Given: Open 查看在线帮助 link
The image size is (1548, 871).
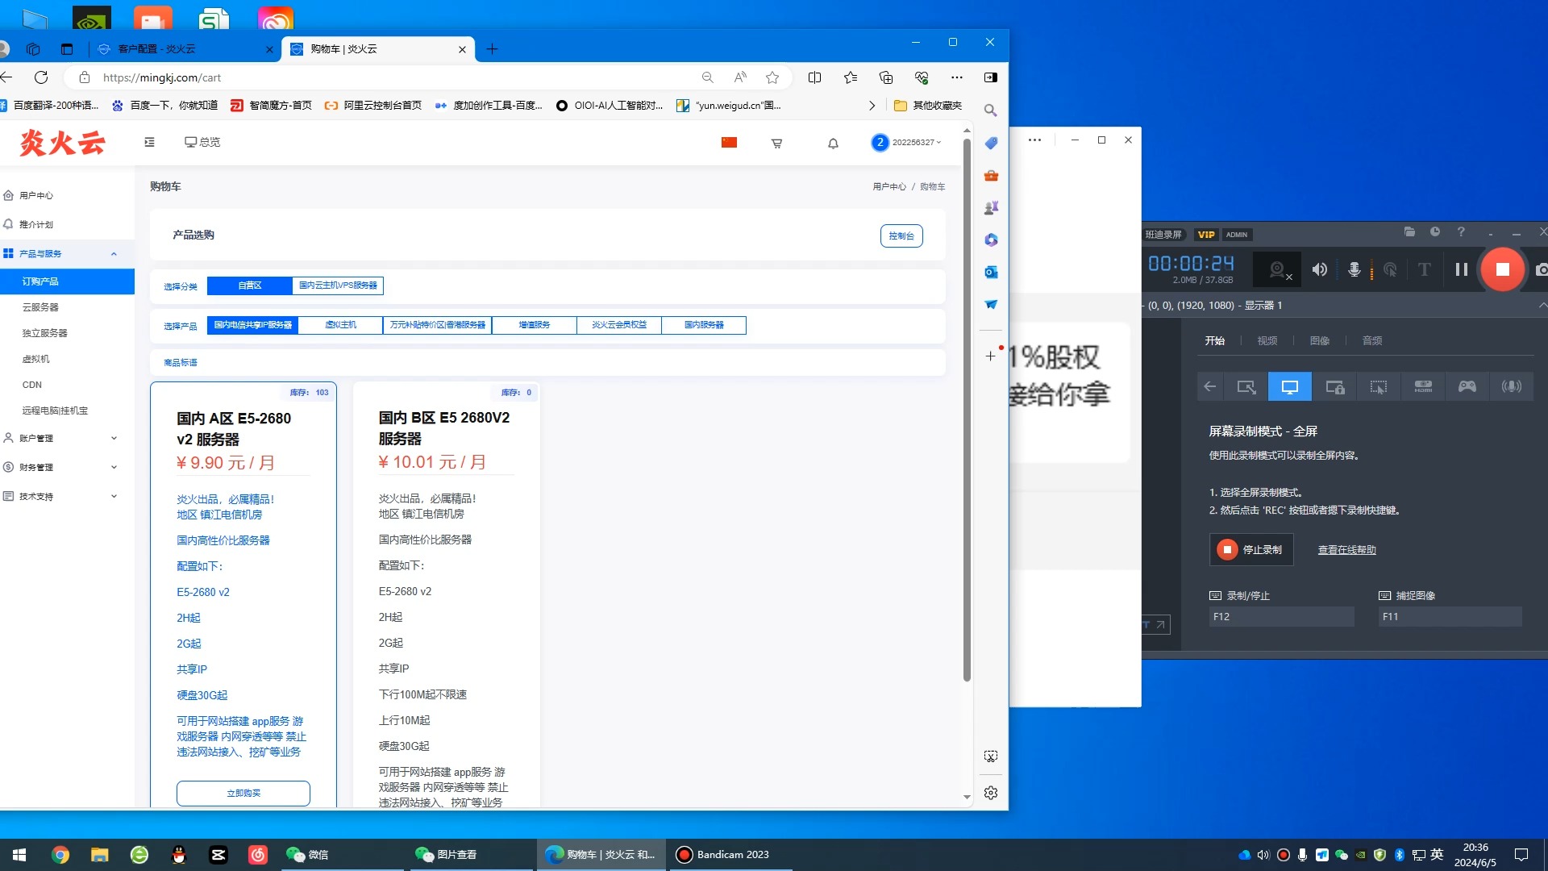Looking at the screenshot, I should coord(1346,550).
